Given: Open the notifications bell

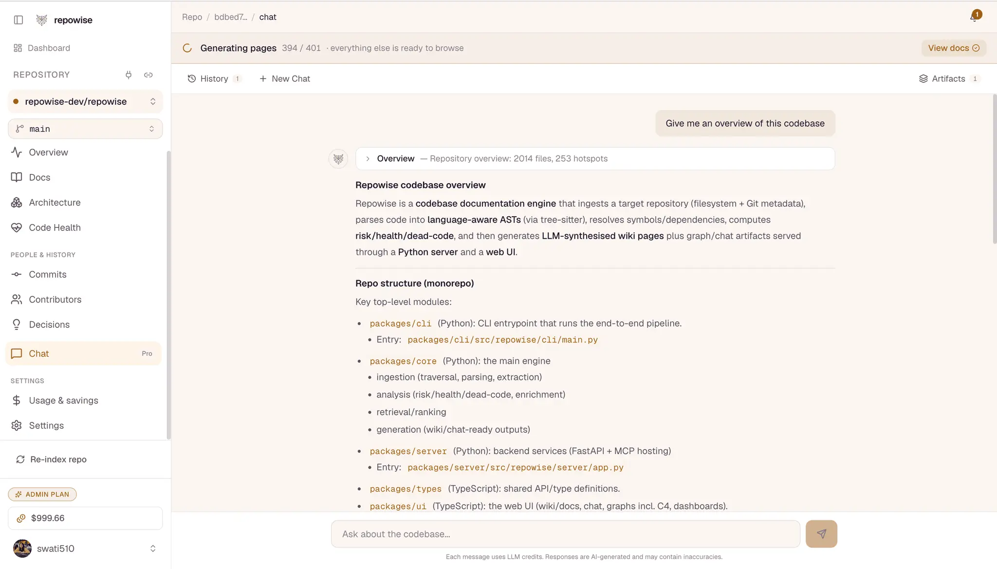Looking at the screenshot, I should [974, 17].
